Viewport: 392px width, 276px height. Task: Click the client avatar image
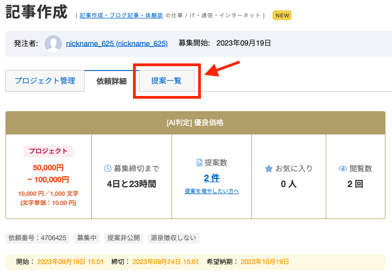pyautogui.click(x=53, y=43)
